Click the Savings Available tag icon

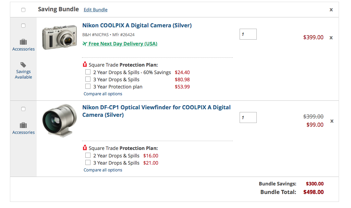(23, 65)
